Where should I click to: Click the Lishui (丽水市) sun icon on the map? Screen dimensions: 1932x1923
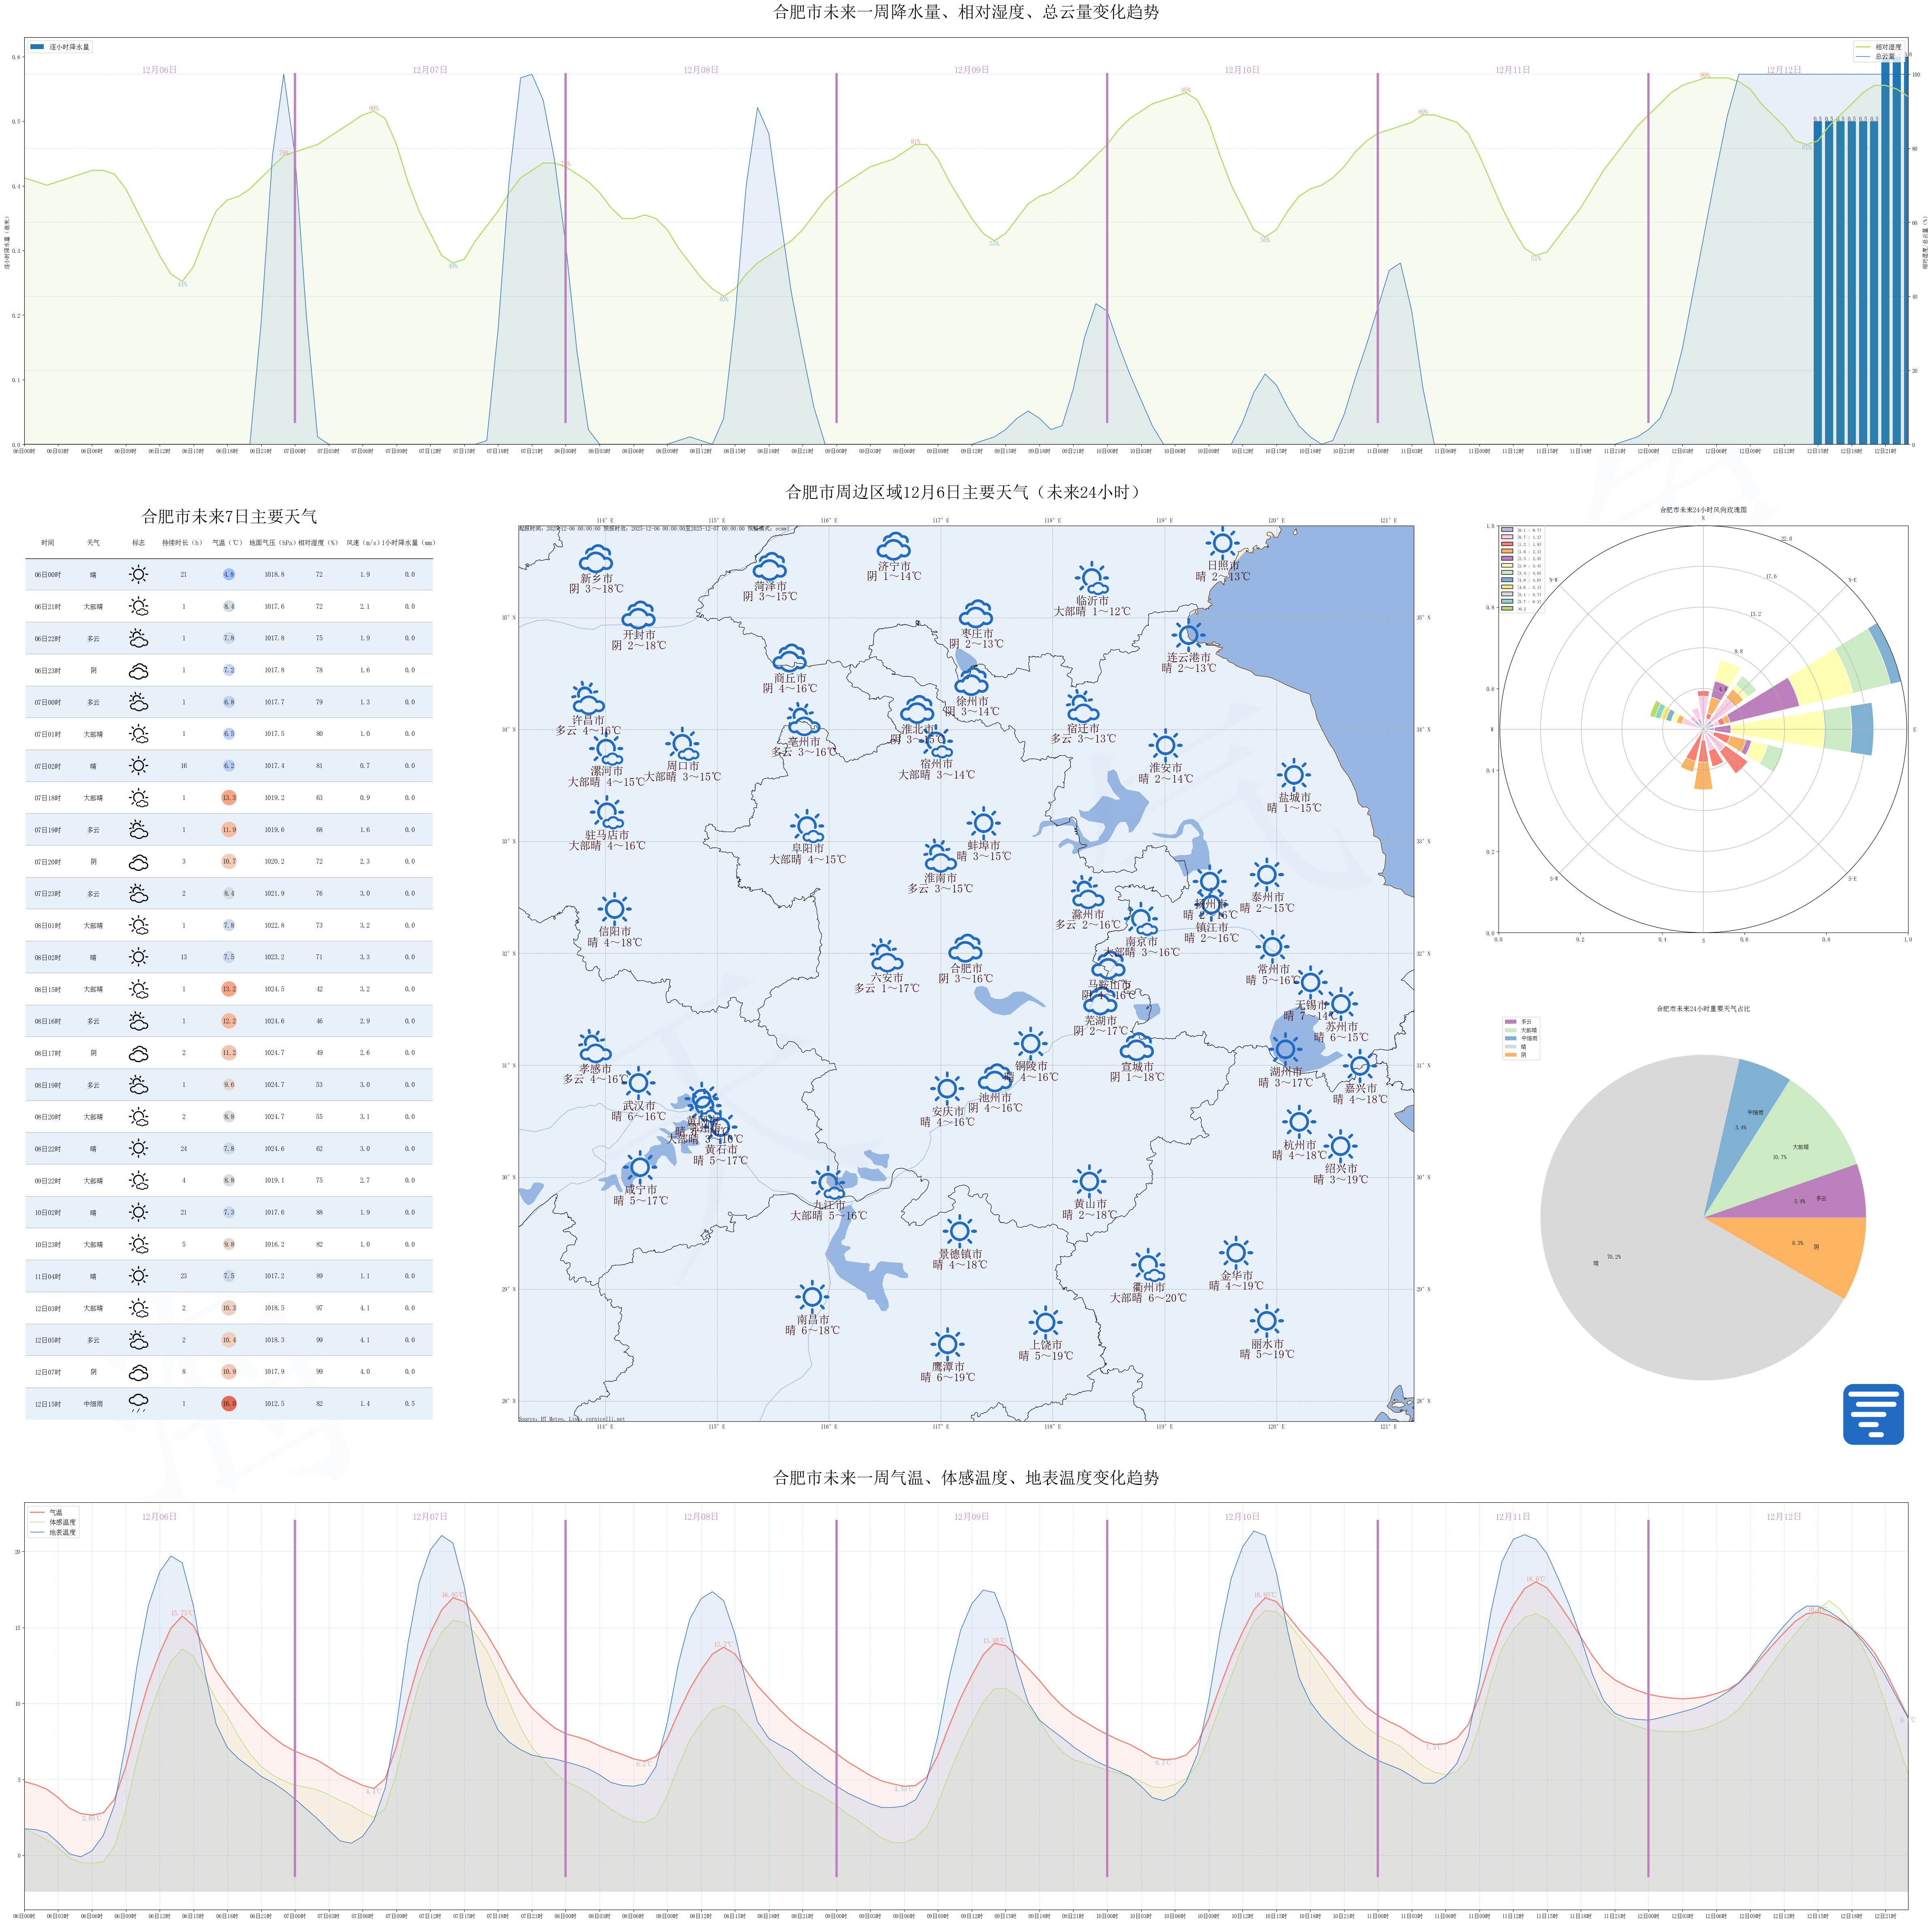[1266, 1321]
